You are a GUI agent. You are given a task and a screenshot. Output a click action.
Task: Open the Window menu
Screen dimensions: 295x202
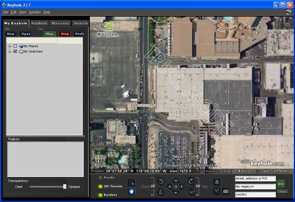coord(35,12)
